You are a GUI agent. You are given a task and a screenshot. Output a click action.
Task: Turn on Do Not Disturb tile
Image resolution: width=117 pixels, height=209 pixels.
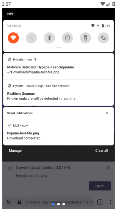67,38
